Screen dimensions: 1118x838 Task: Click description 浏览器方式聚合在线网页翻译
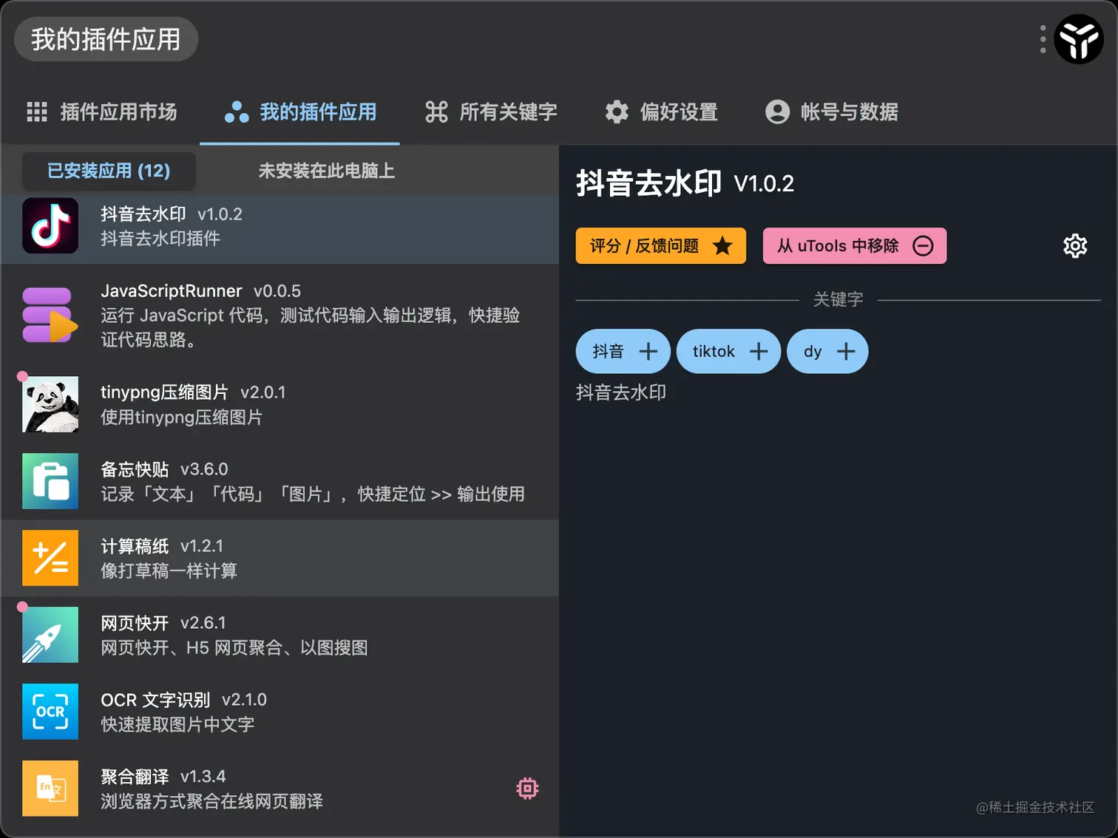[x=211, y=801]
